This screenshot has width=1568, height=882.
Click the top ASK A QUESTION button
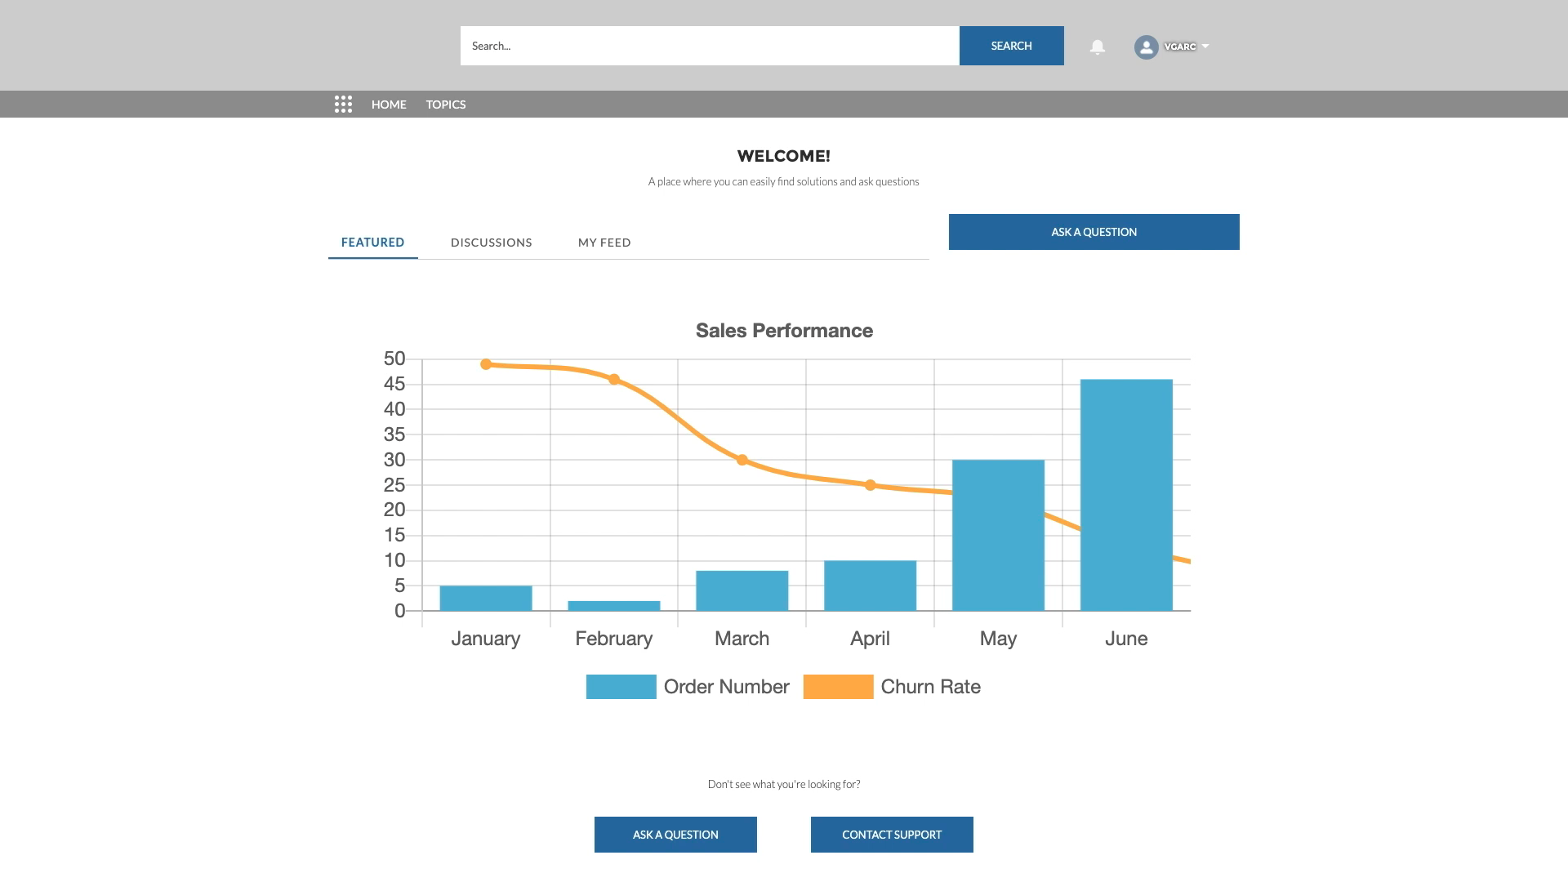pyautogui.click(x=1094, y=232)
